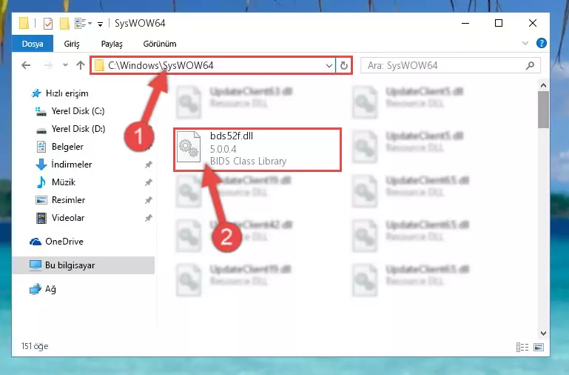
Task: Click the window folder icon in title bar
Action: click(24, 24)
